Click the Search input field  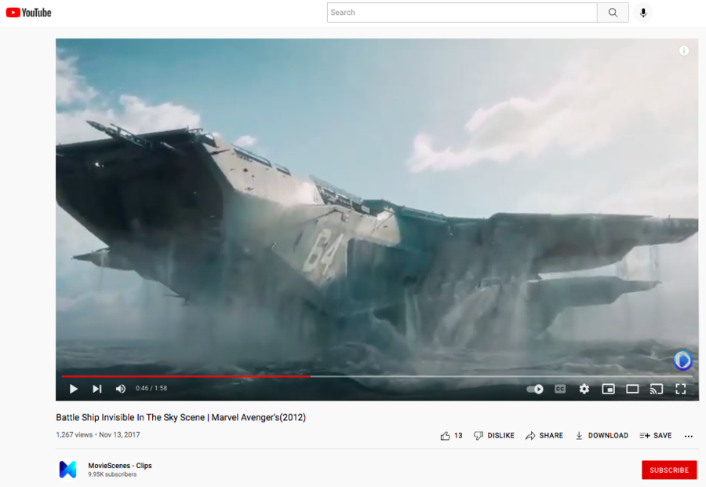[462, 13]
